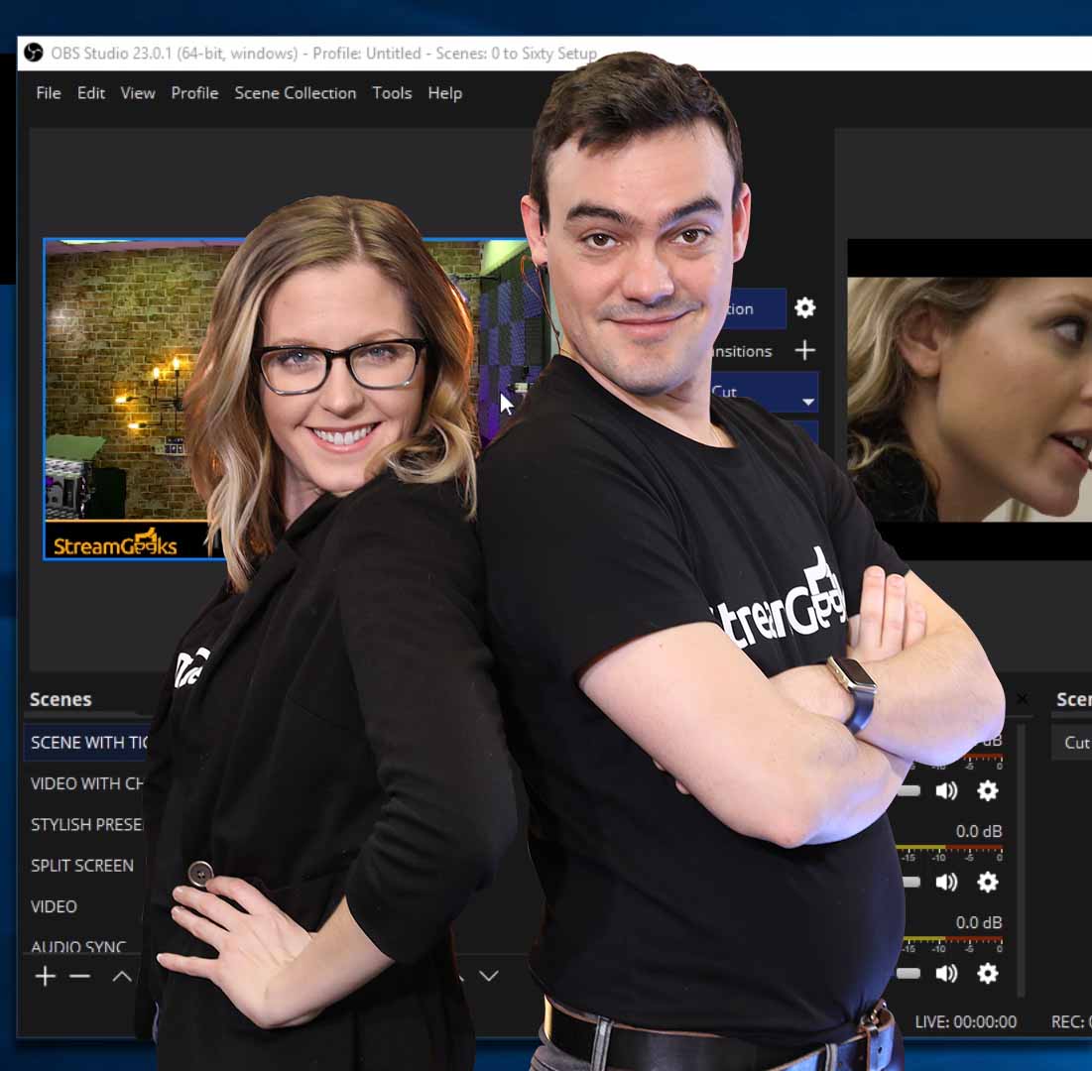Open the Cut quick transition dropdown arrow
Screen dimensions: 1092x1071
[808, 402]
